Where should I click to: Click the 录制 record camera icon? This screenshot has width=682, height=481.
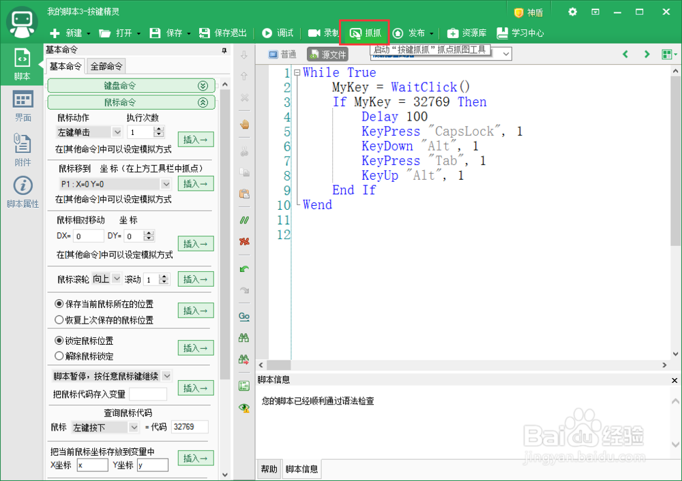[x=314, y=33]
